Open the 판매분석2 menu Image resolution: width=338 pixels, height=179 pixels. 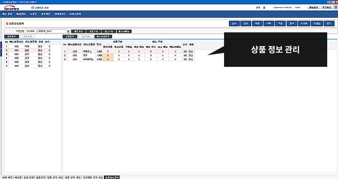(60, 14)
